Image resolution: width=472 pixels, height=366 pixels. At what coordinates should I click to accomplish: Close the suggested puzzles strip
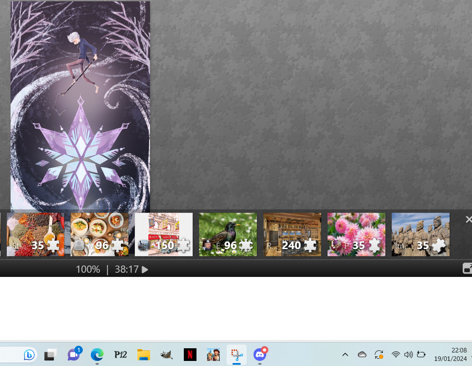click(468, 220)
